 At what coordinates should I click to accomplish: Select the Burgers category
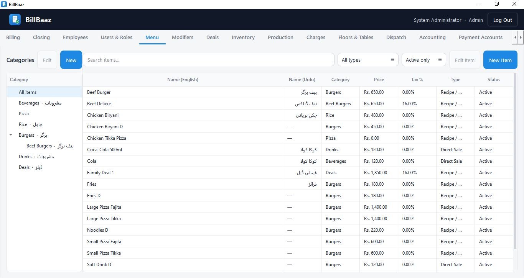pyautogui.click(x=44, y=135)
